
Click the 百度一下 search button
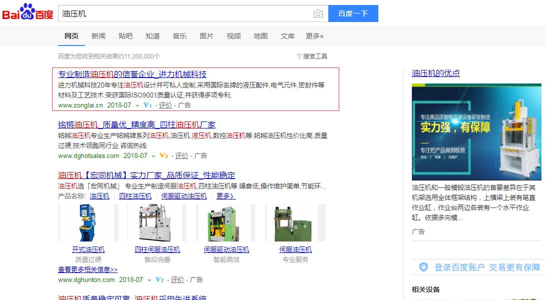coord(353,13)
